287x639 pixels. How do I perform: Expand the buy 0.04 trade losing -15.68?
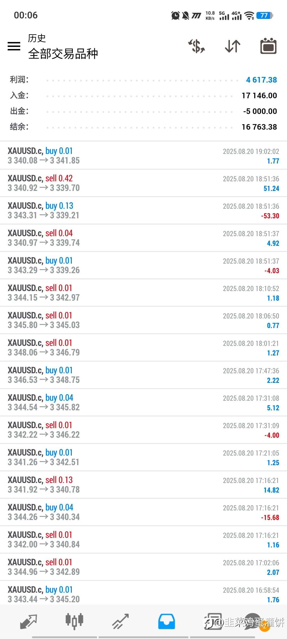[x=143, y=512]
